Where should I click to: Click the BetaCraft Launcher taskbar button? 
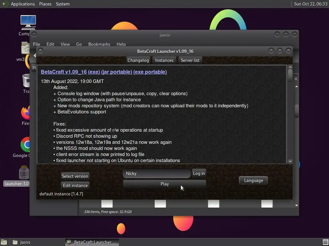92,242
